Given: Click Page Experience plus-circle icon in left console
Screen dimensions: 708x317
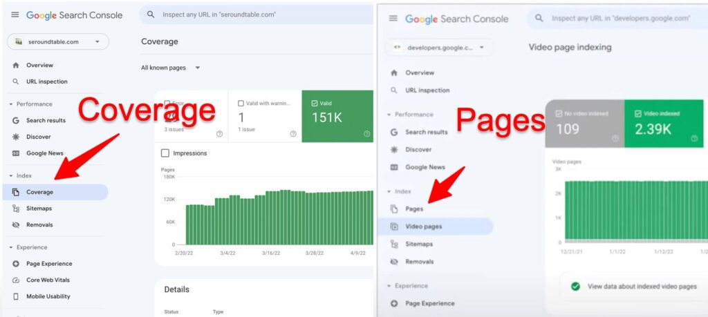Looking at the screenshot, I should pos(16,264).
